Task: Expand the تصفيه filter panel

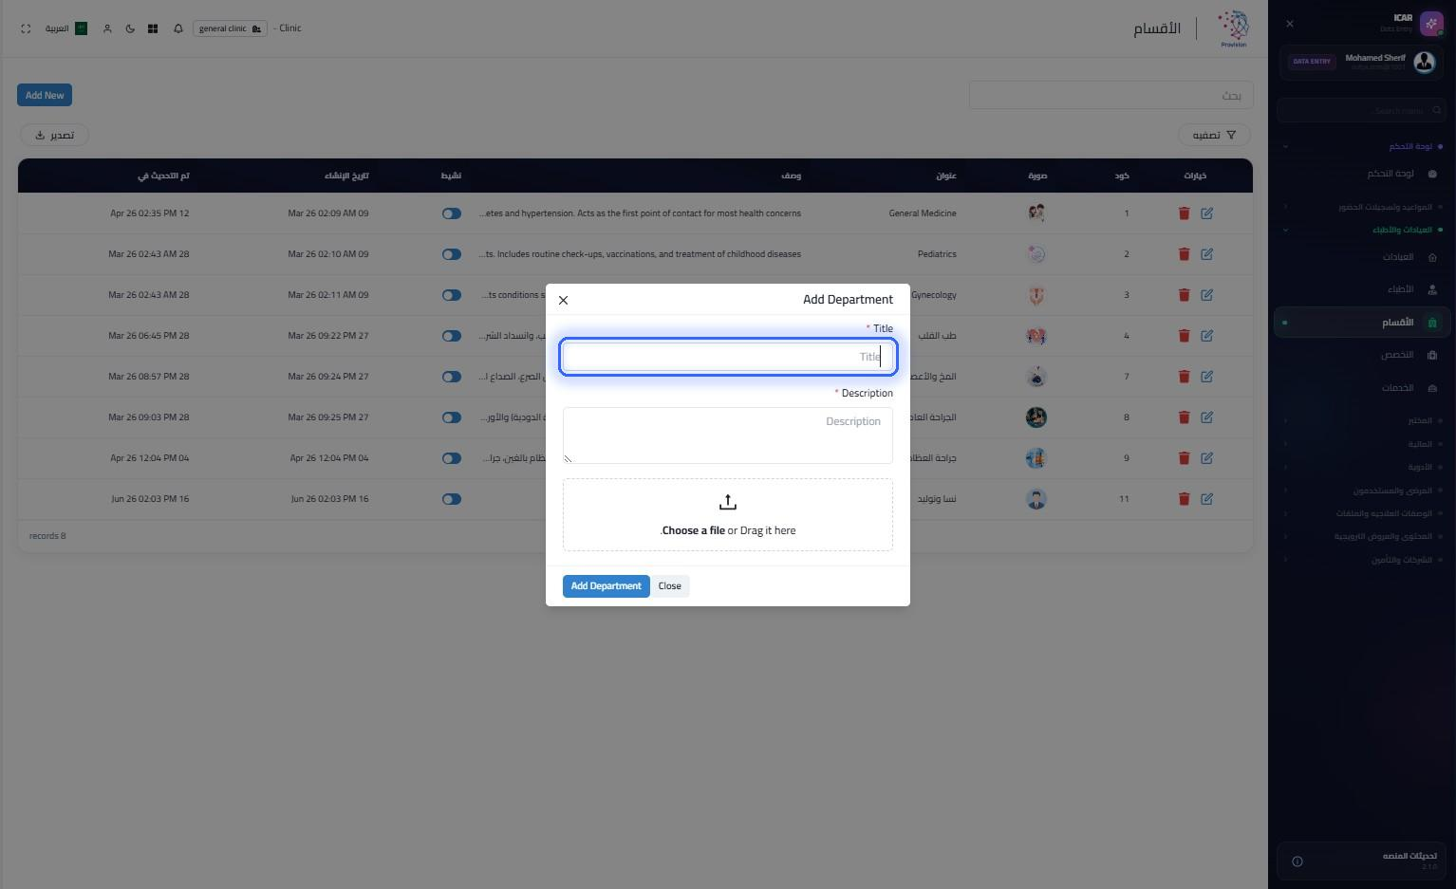Action: click(x=1215, y=135)
